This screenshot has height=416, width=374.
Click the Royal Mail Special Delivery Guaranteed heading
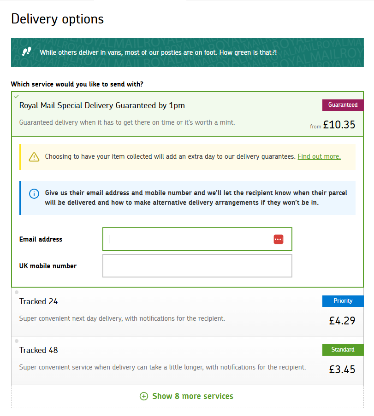(102, 105)
